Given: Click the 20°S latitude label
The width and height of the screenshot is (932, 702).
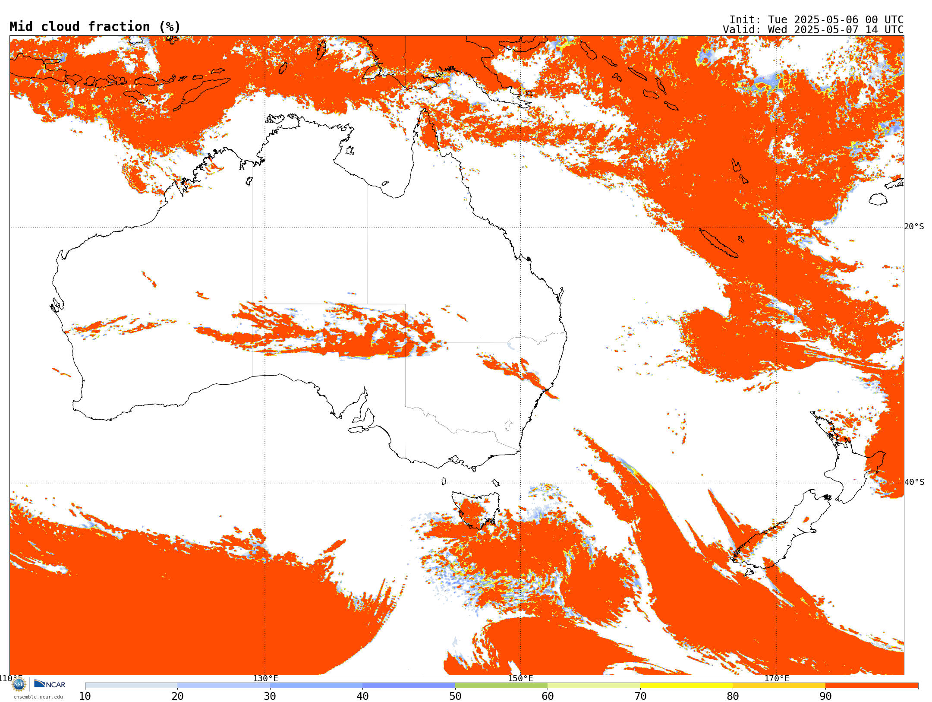Looking at the screenshot, I should pos(914,227).
